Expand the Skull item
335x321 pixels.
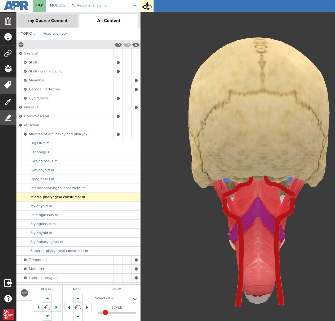[x=25, y=62]
